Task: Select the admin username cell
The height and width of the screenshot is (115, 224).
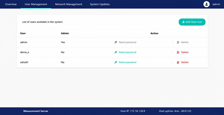Action: tap(24, 42)
